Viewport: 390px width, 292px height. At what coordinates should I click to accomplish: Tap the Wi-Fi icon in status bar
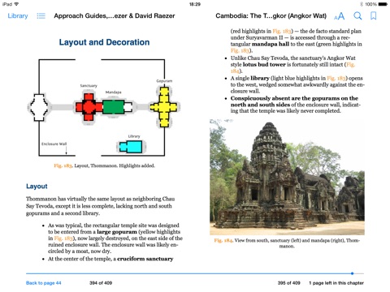click(16, 4)
